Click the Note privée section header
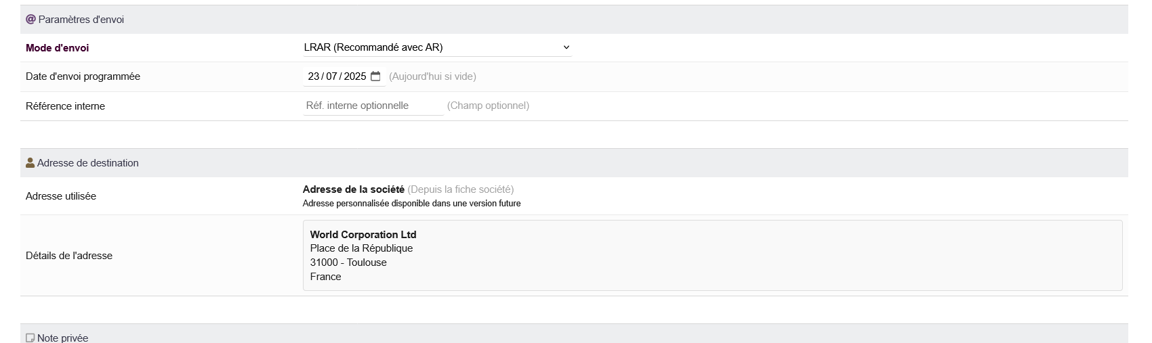The width and height of the screenshot is (1152, 343). [63, 338]
